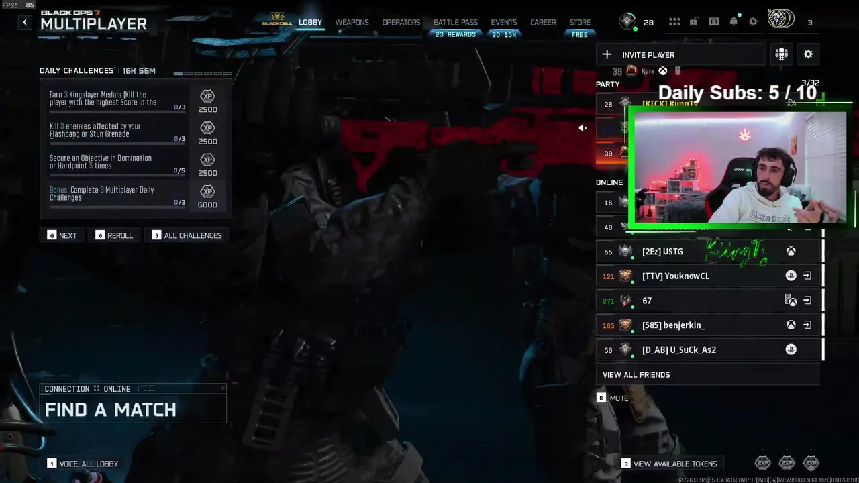
Task: Click the 16H 56M challenge timer
Action: pos(139,70)
